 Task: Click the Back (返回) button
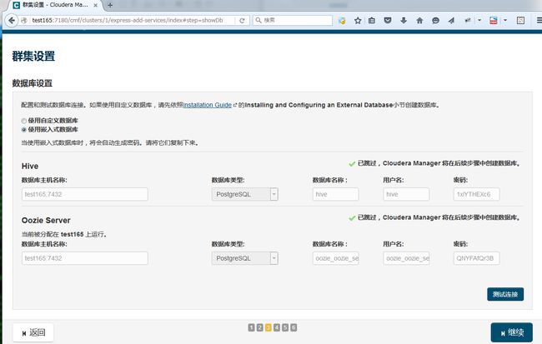click(x=33, y=332)
